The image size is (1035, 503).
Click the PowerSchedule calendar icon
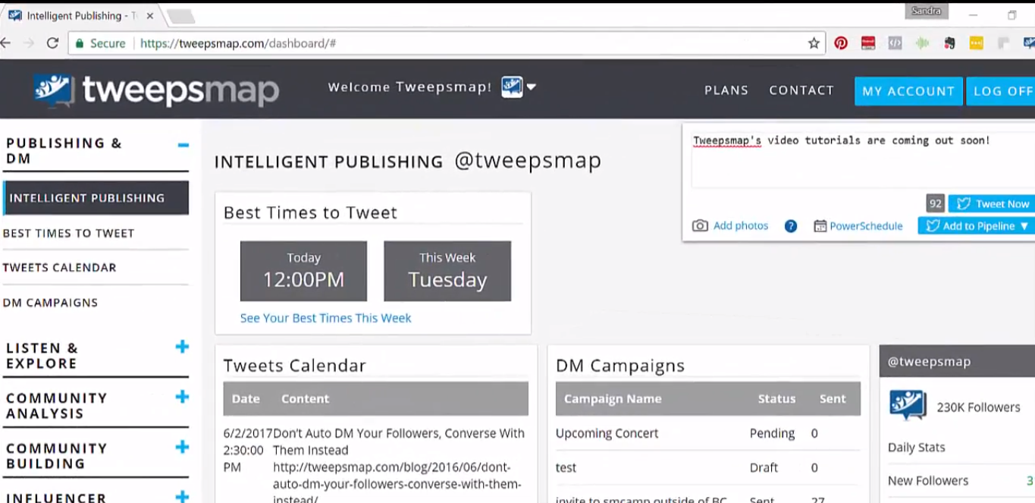820,226
